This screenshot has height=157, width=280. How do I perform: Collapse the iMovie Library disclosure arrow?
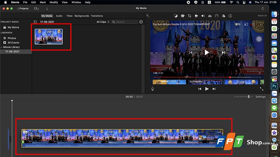coord(1,47)
